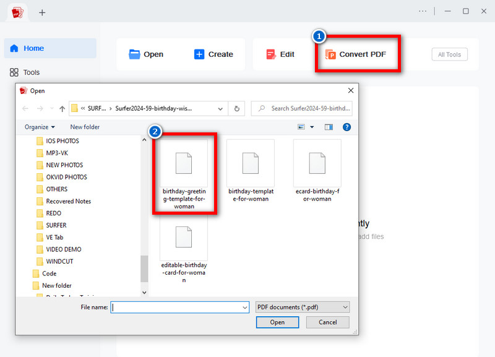Select Recovered Notes folder
Image resolution: width=495 pixels, height=357 pixels.
(x=64, y=201)
